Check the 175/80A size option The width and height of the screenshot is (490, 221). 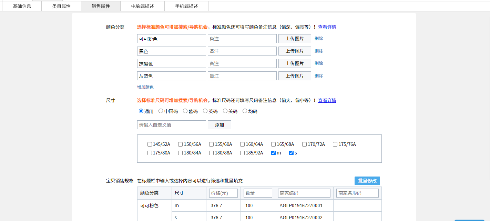tap(150, 153)
